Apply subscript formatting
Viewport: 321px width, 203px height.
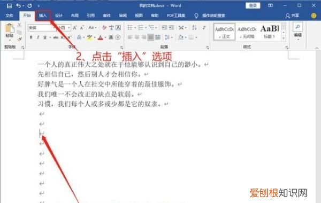62,37
